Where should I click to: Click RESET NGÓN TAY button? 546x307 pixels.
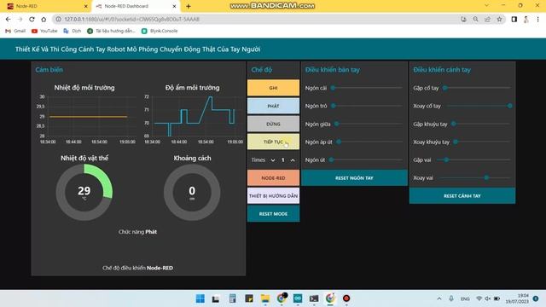(355, 178)
